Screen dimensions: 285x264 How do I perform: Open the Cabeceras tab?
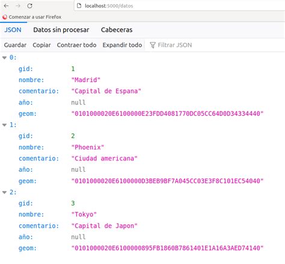117,30
